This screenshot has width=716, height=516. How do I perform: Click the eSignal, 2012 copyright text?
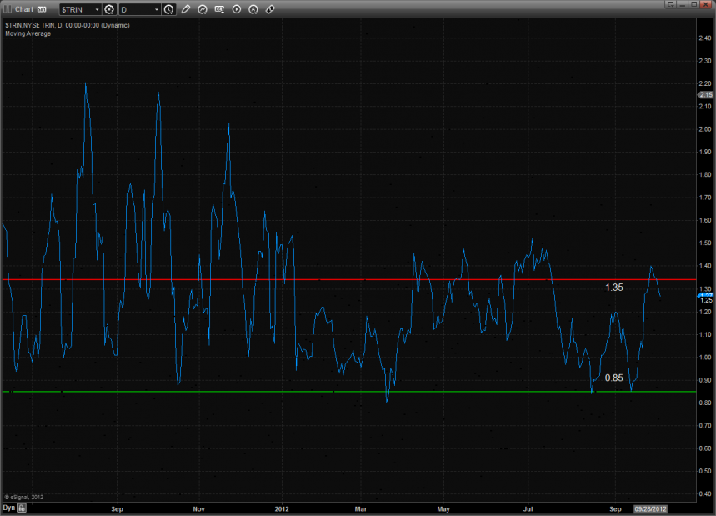[23, 497]
